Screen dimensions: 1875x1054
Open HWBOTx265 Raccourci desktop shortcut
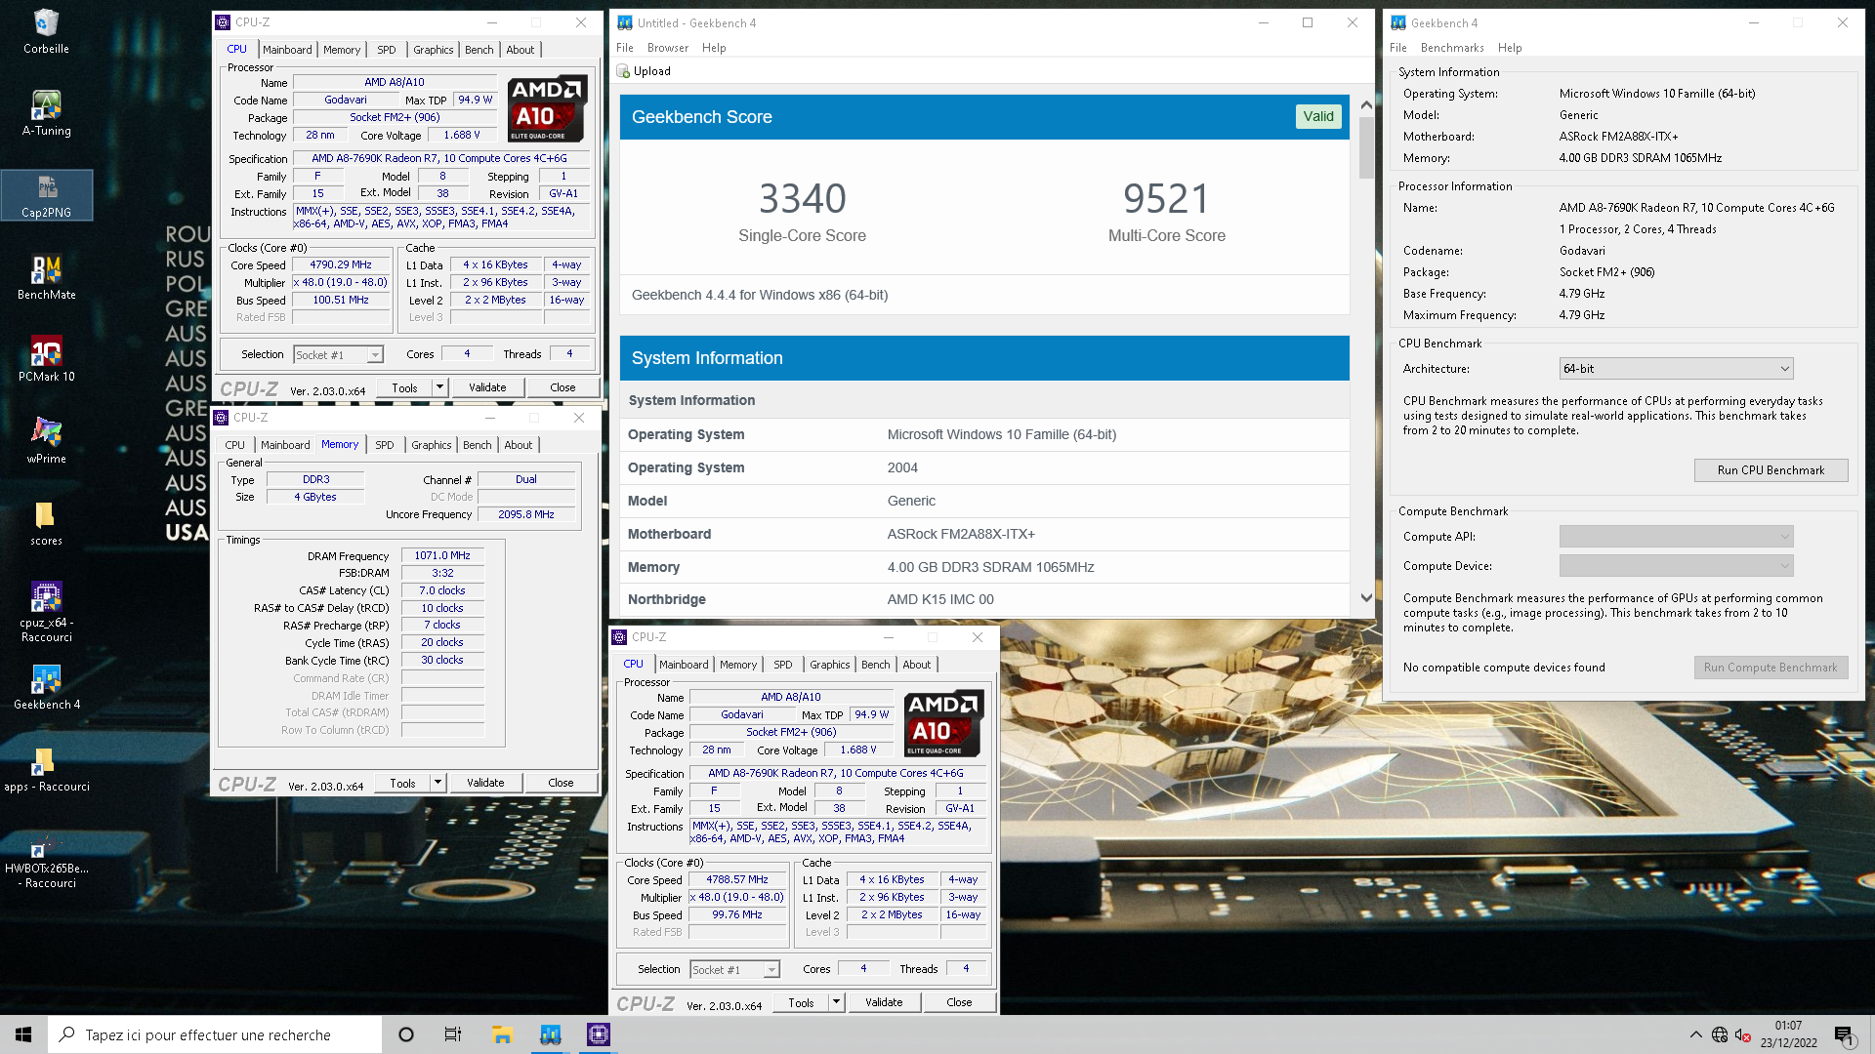(x=46, y=859)
